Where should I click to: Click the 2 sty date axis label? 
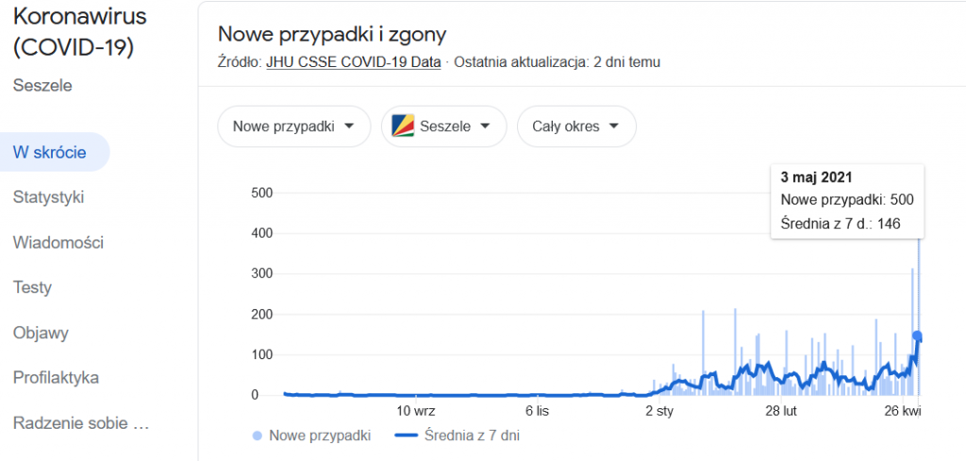tap(659, 411)
